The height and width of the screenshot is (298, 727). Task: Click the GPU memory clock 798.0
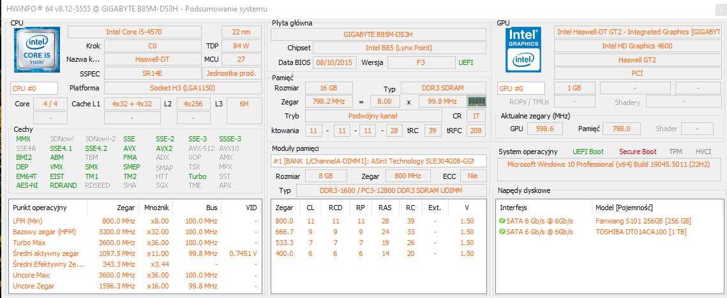tap(621, 129)
